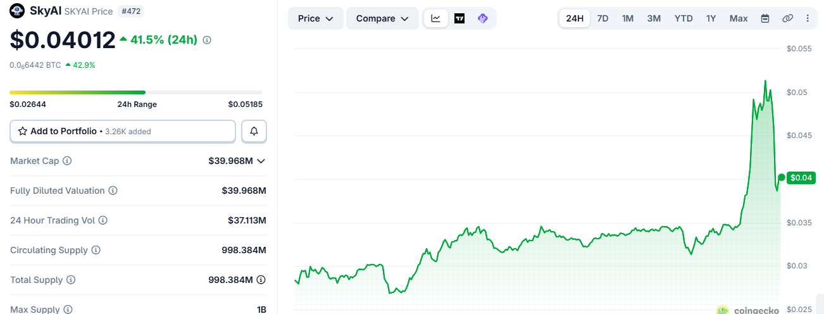
Task: Click Fully Diluted Valuation $39.968M value
Action: click(244, 191)
